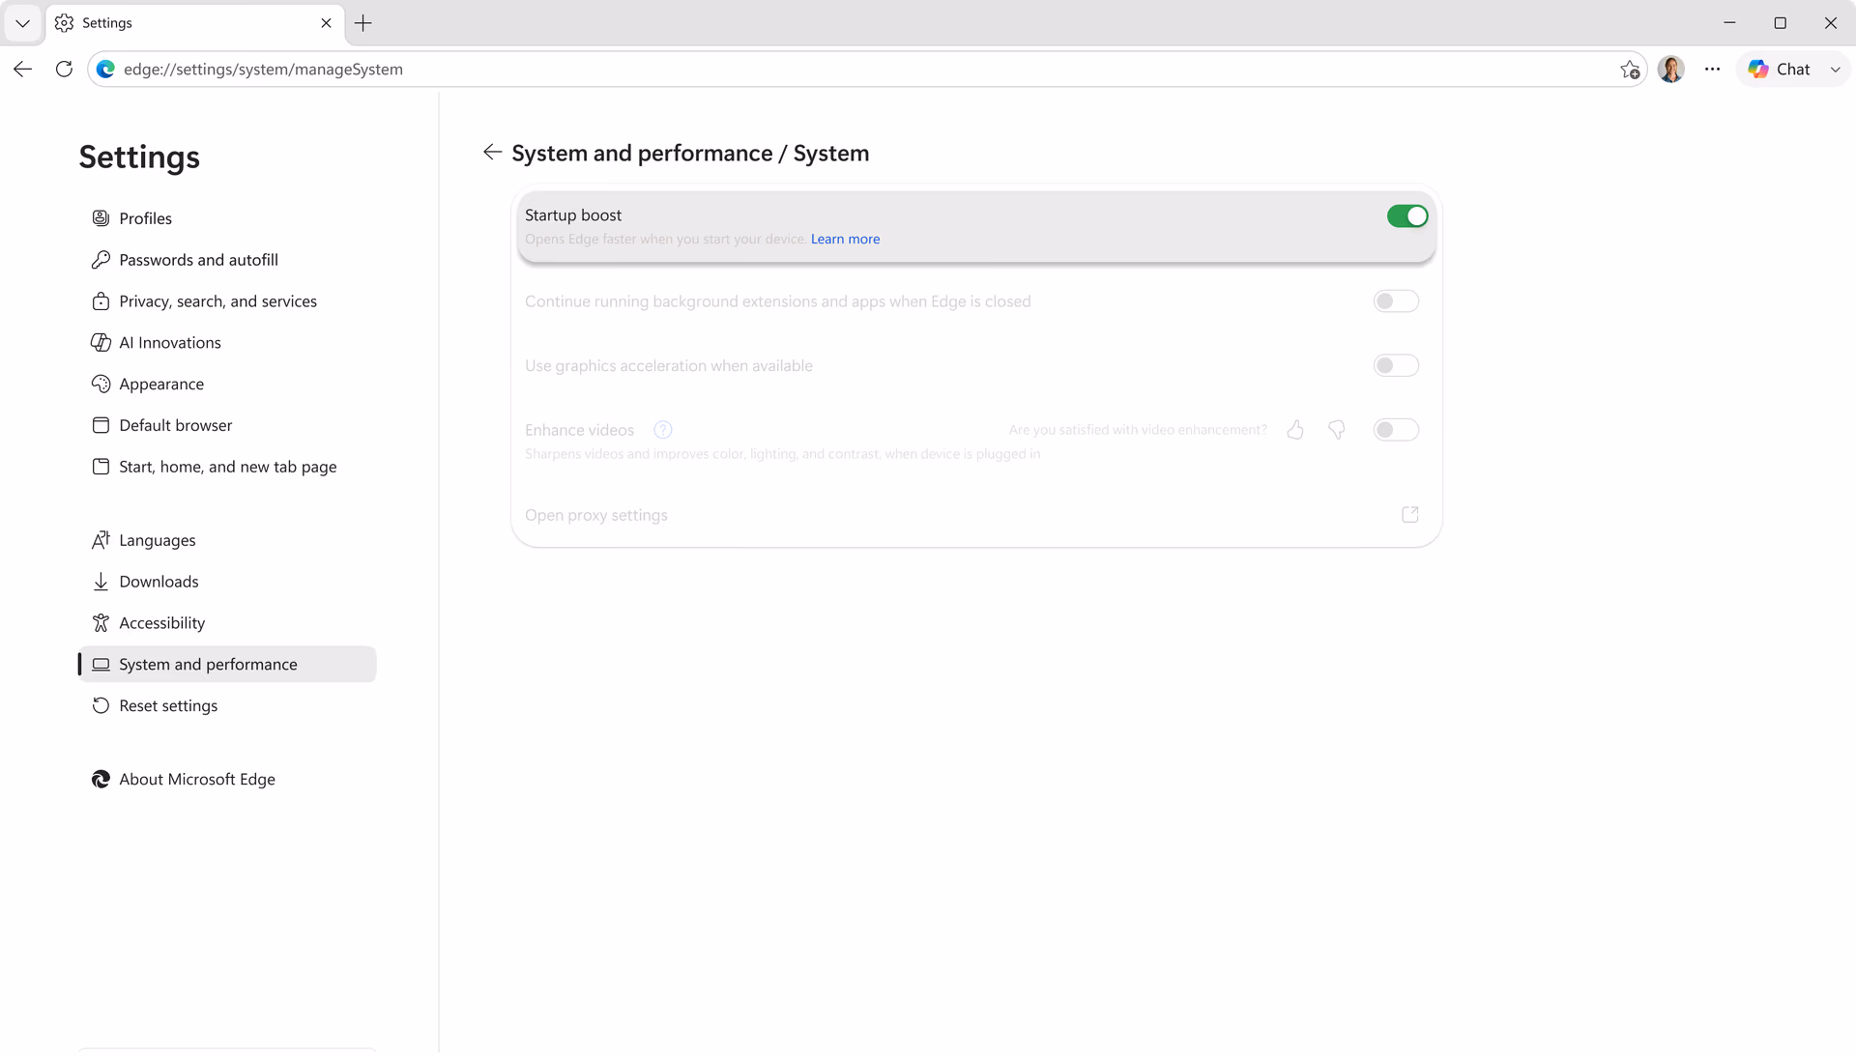
Task: Click the lock icon for Privacy settings
Action: 101,301
